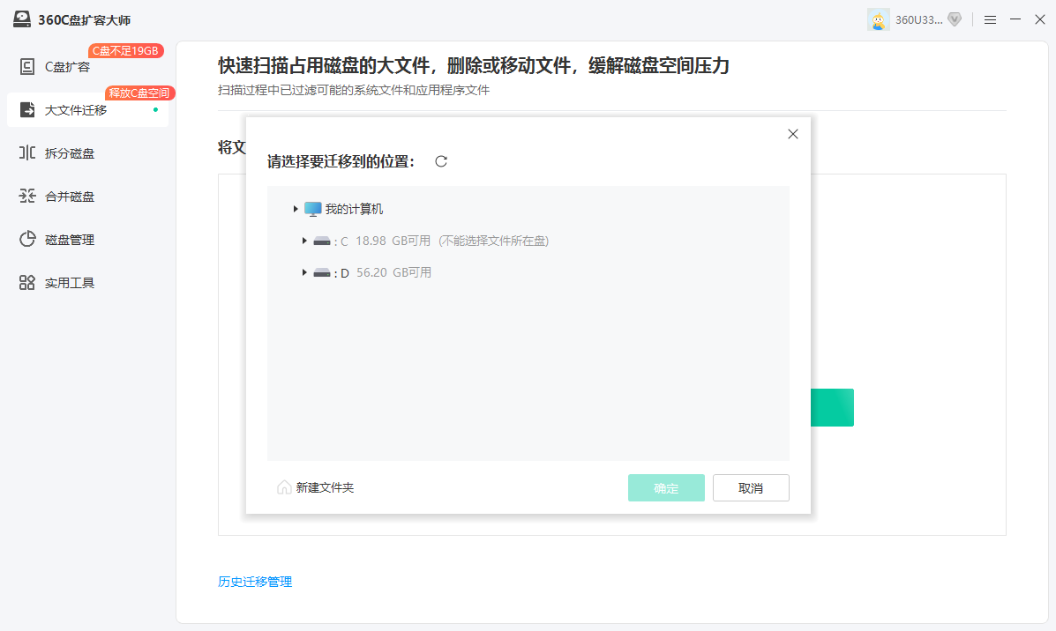Click the green button behind the dialog
Screen dimensions: 1056x631
coord(833,407)
